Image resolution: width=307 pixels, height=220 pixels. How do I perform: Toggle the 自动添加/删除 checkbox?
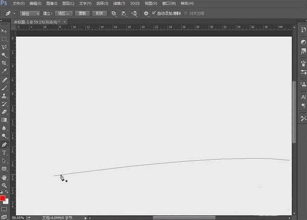[x=154, y=13]
